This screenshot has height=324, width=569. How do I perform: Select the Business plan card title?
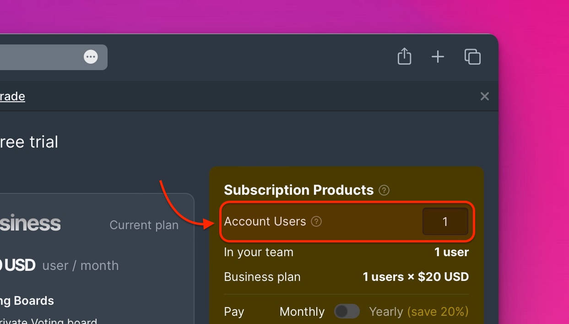(30, 223)
